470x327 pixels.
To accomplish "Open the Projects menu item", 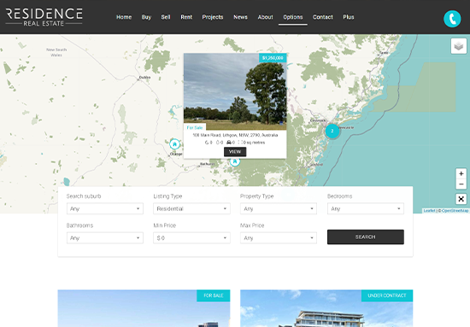I will coord(213,17).
